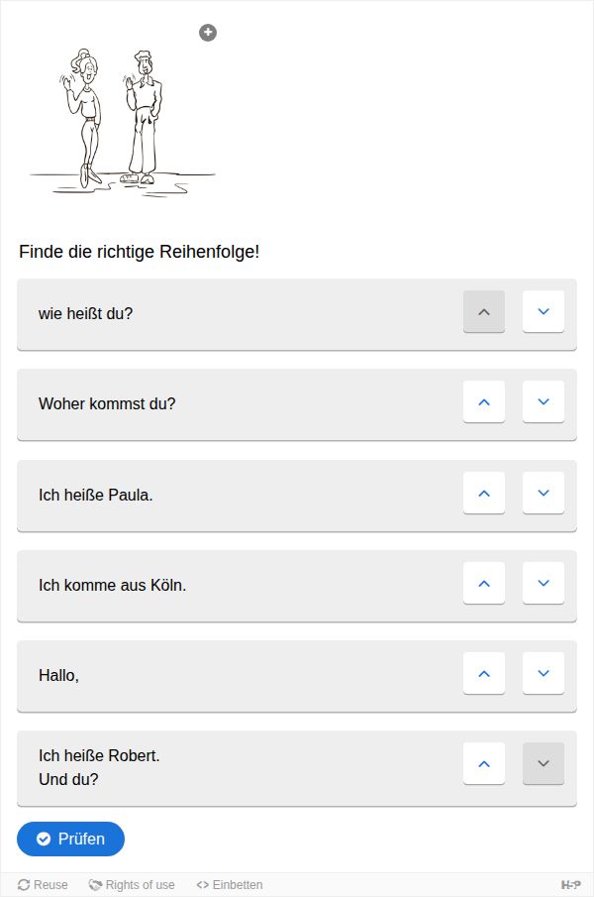This screenshot has width=594, height=897.
Task: Click the H5P logo icon
Action: pos(571,885)
